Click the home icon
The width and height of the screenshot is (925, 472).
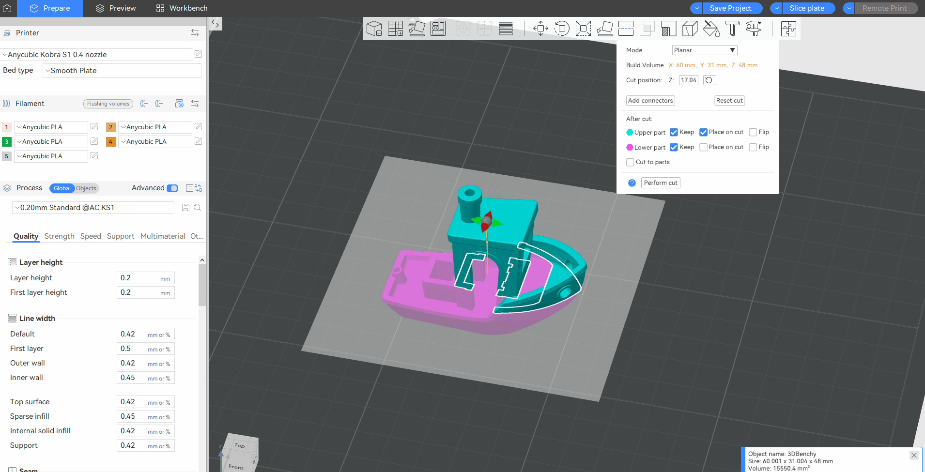7,8
